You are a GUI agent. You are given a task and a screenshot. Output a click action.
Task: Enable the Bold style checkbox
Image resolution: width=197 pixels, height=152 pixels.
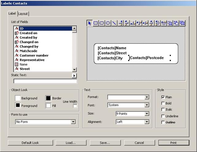click(163, 103)
